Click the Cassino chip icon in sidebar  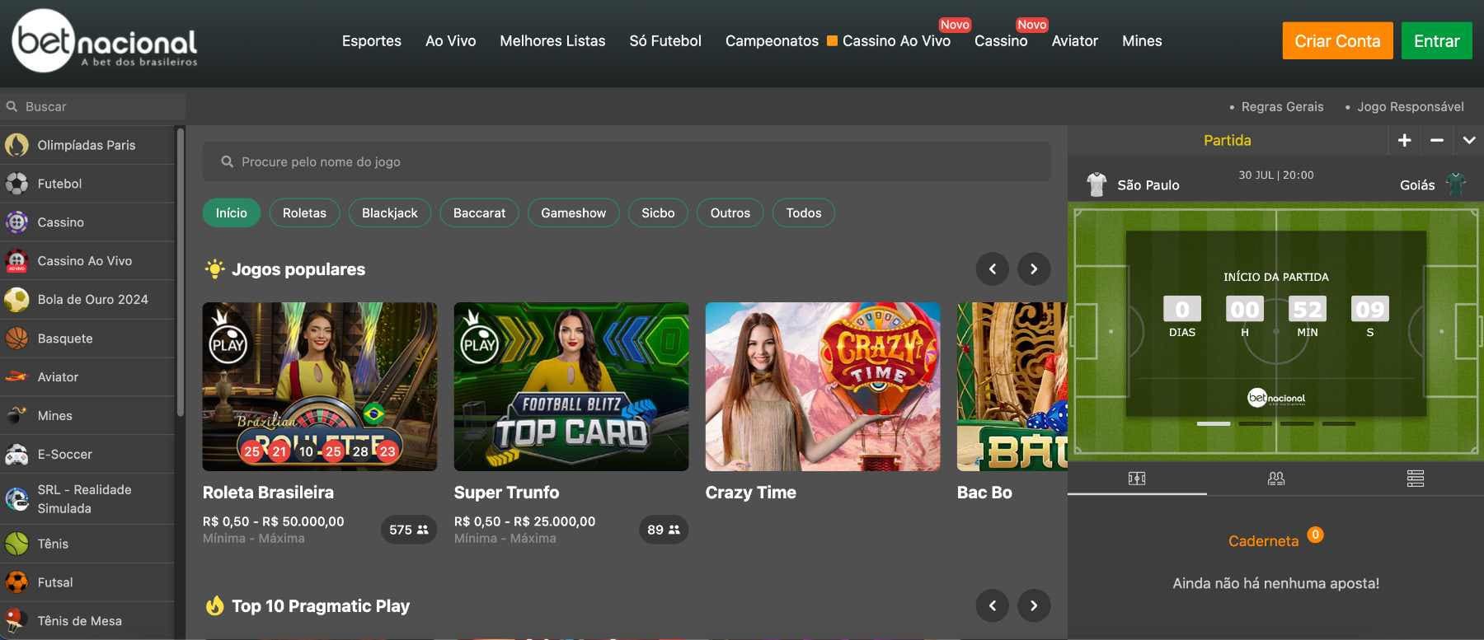[x=16, y=222]
